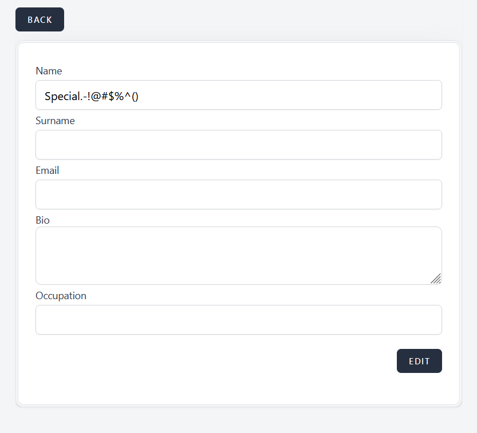Place cursor at right end of Occupation field
Image resolution: width=477 pixels, height=433 pixels.
432,320
